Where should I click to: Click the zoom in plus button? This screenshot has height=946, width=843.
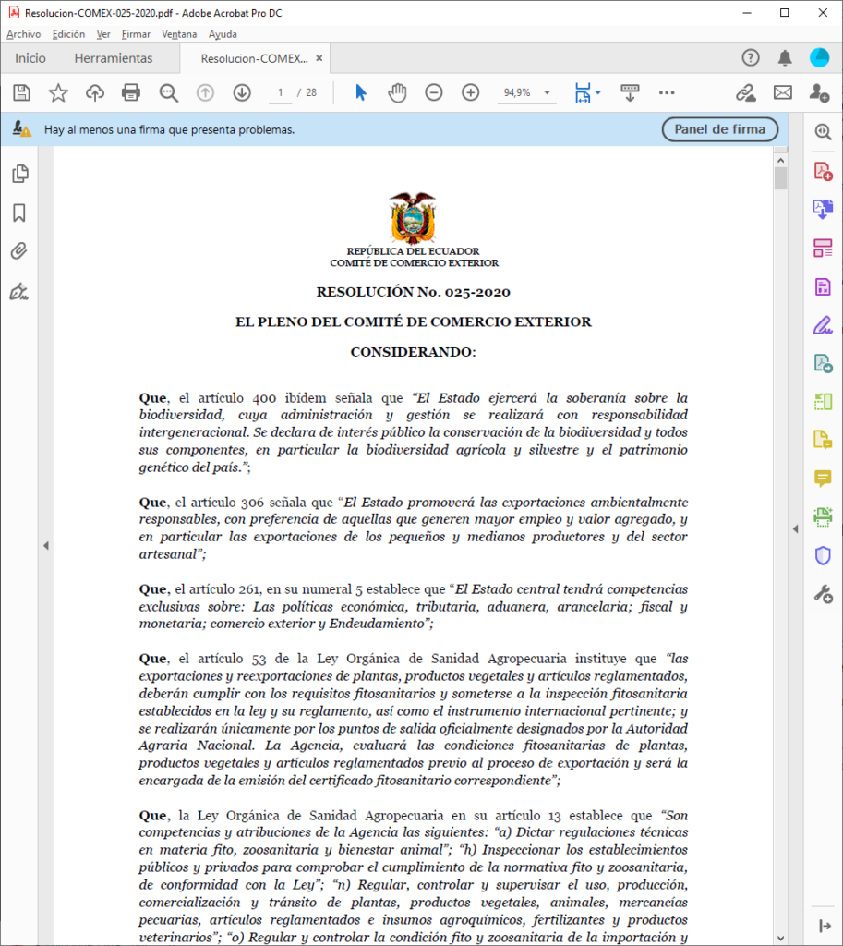pos(471,92)
